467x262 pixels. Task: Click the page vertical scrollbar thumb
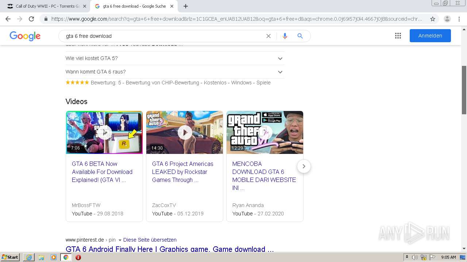point(464,90)
